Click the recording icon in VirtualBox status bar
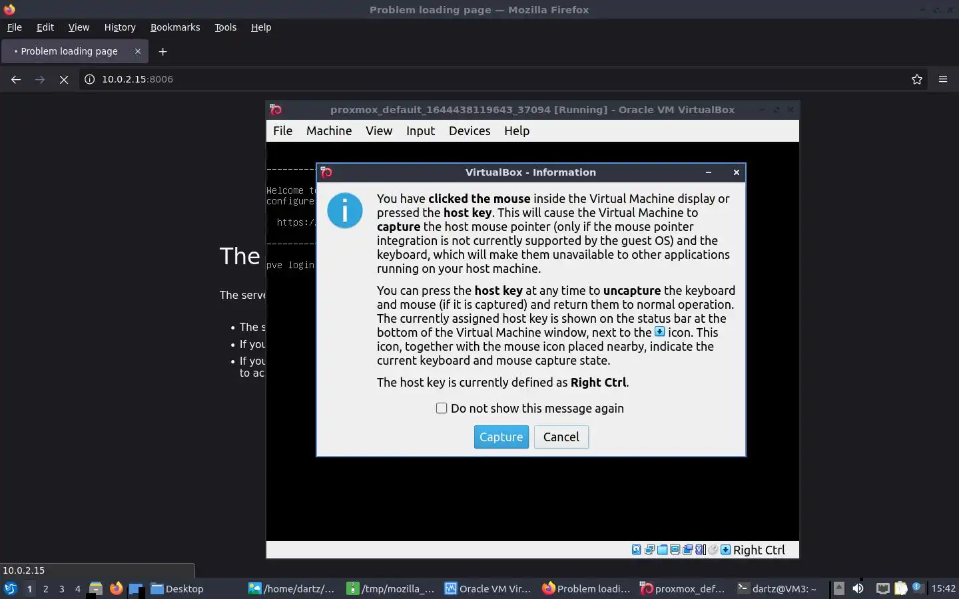The image size is (959, 599). coord(687,550)
